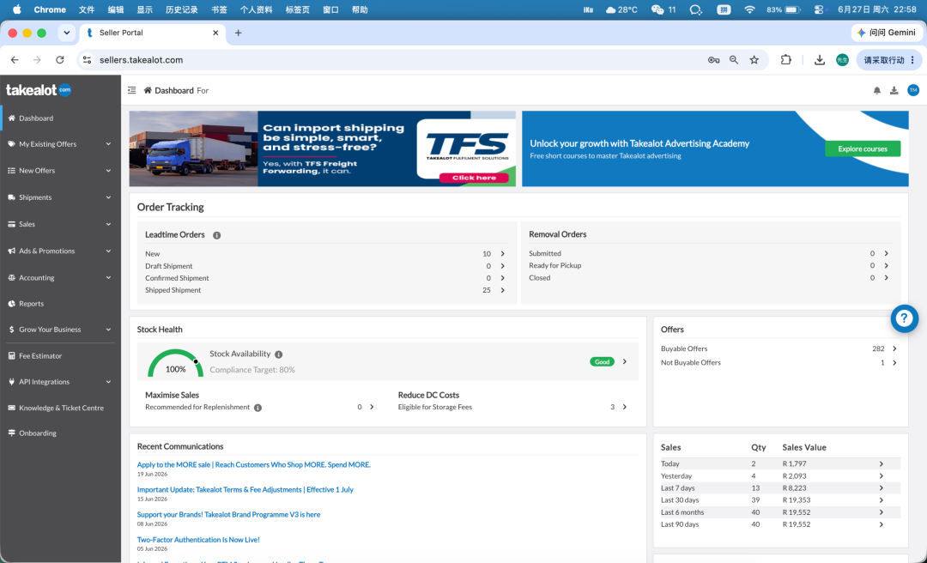Click the green Chrome profile avatar
927x563 pixels.
(x=843, y=60)
